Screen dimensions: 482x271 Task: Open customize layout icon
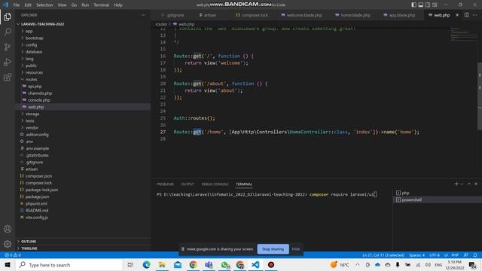point(435,5)
